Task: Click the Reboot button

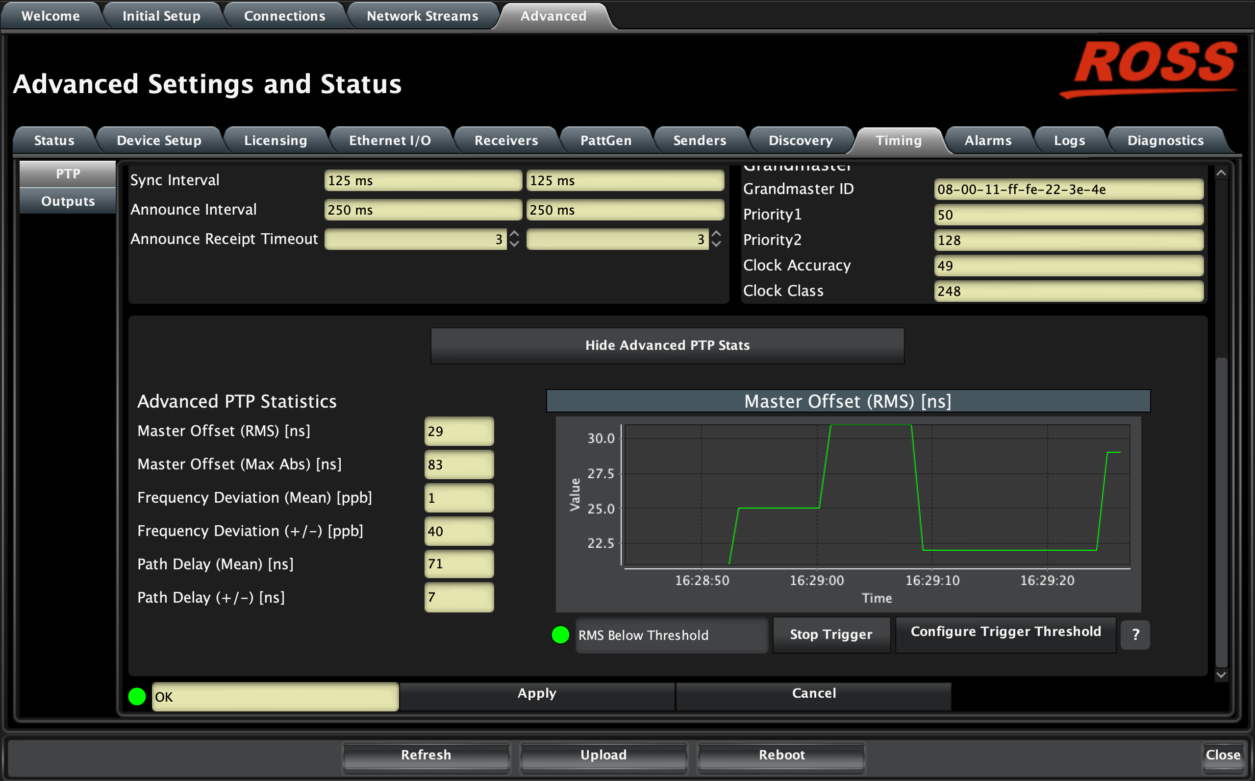Action: click(x=781, y=755)
